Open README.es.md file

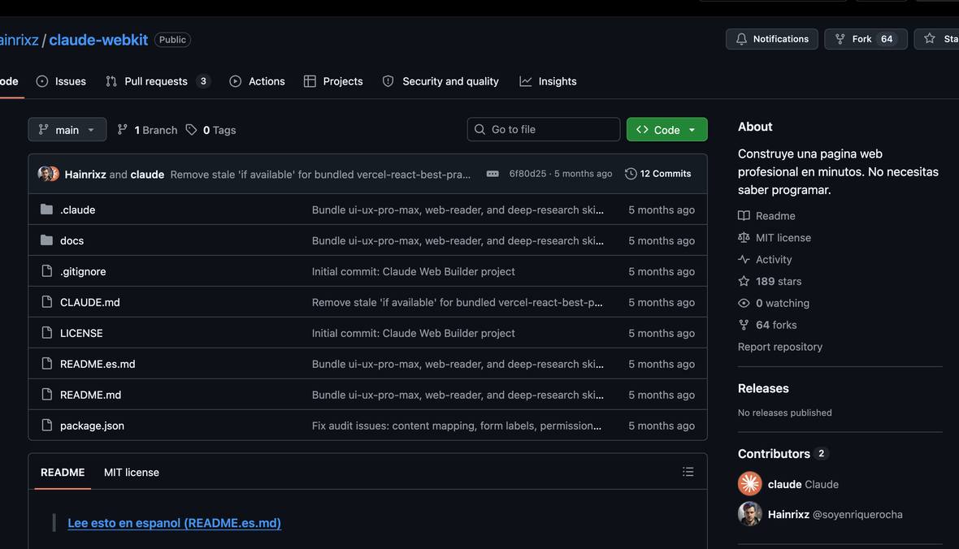[98, 364]
